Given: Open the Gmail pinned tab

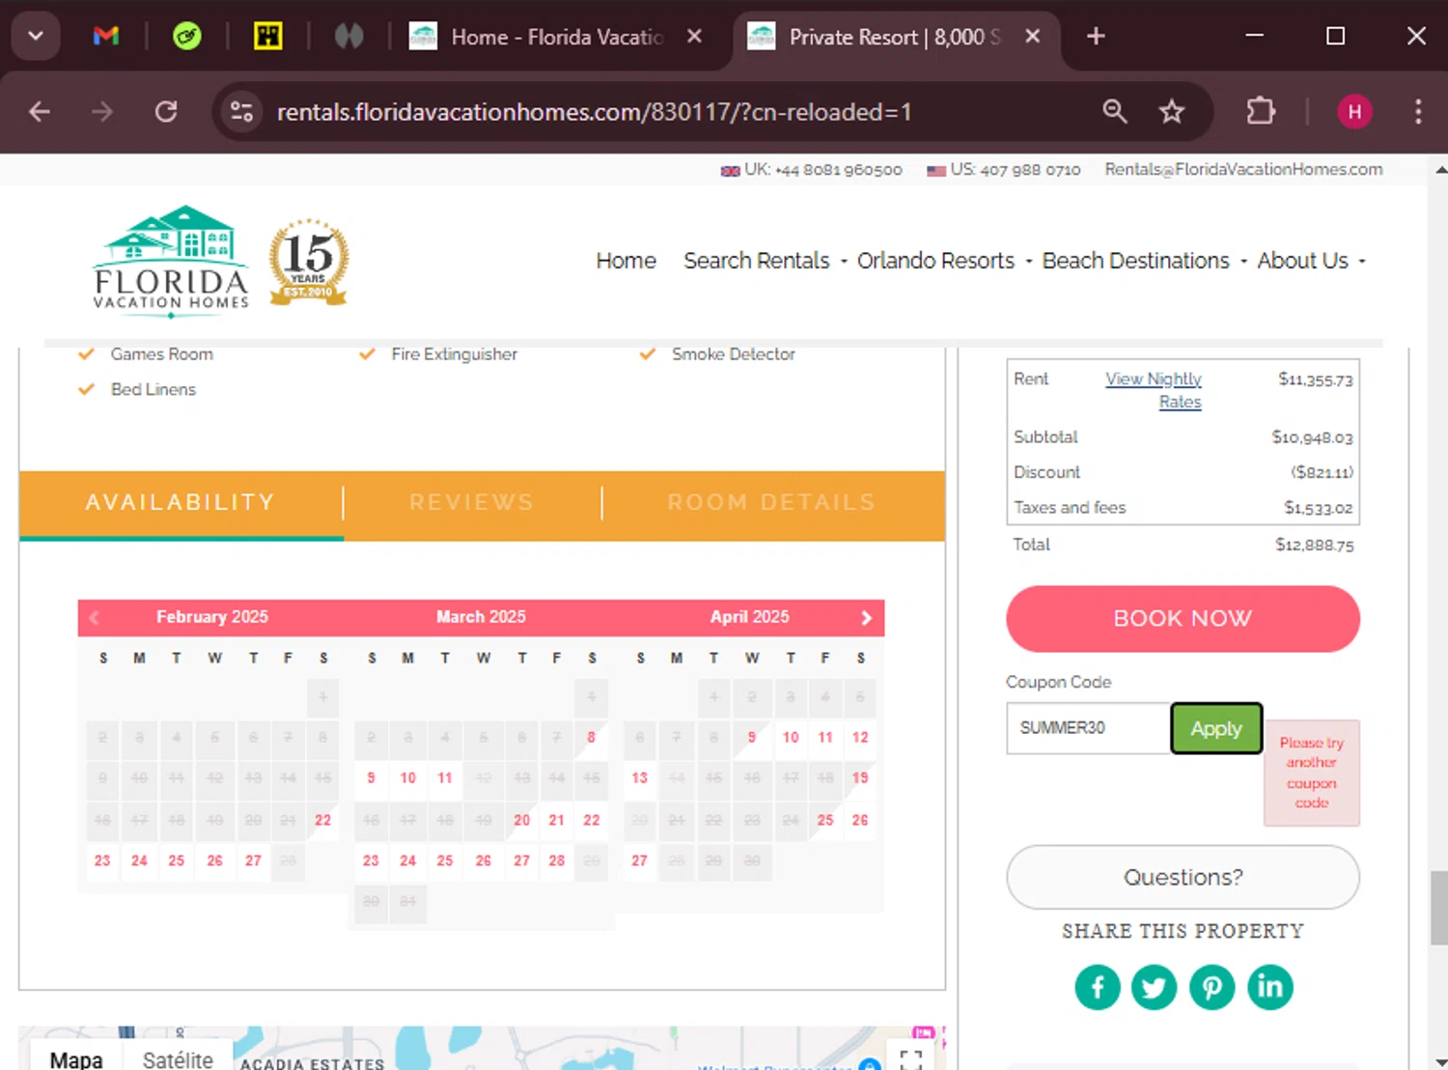Looking at the screenshot, I should [106, 37].
